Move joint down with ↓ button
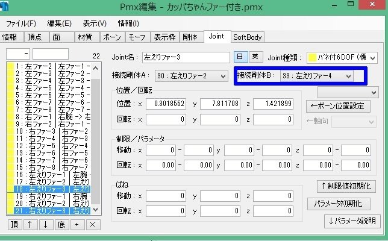This screenshot has width=388, height=241. point(46,225)
